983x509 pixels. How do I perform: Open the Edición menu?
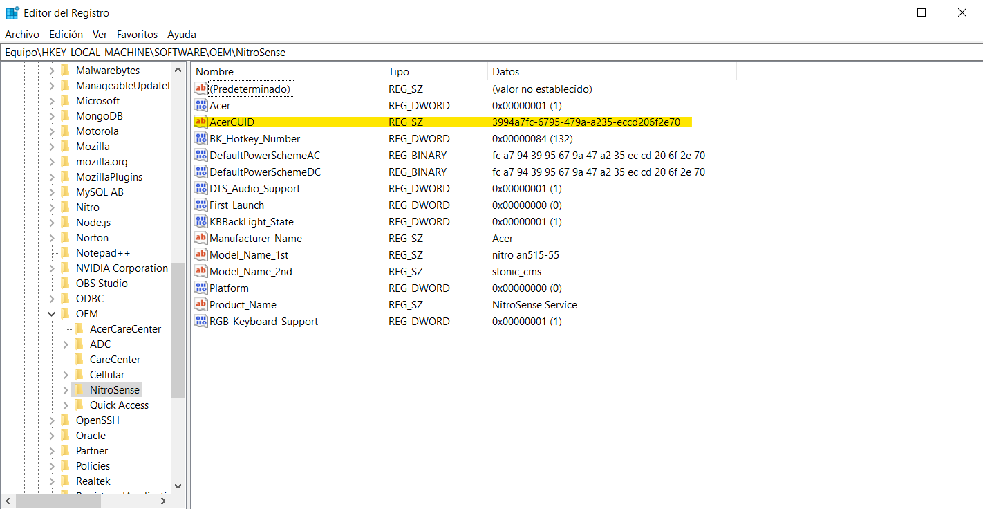tap(66, 34)
